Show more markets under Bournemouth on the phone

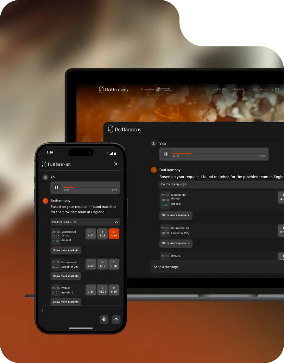click(66, 276)
